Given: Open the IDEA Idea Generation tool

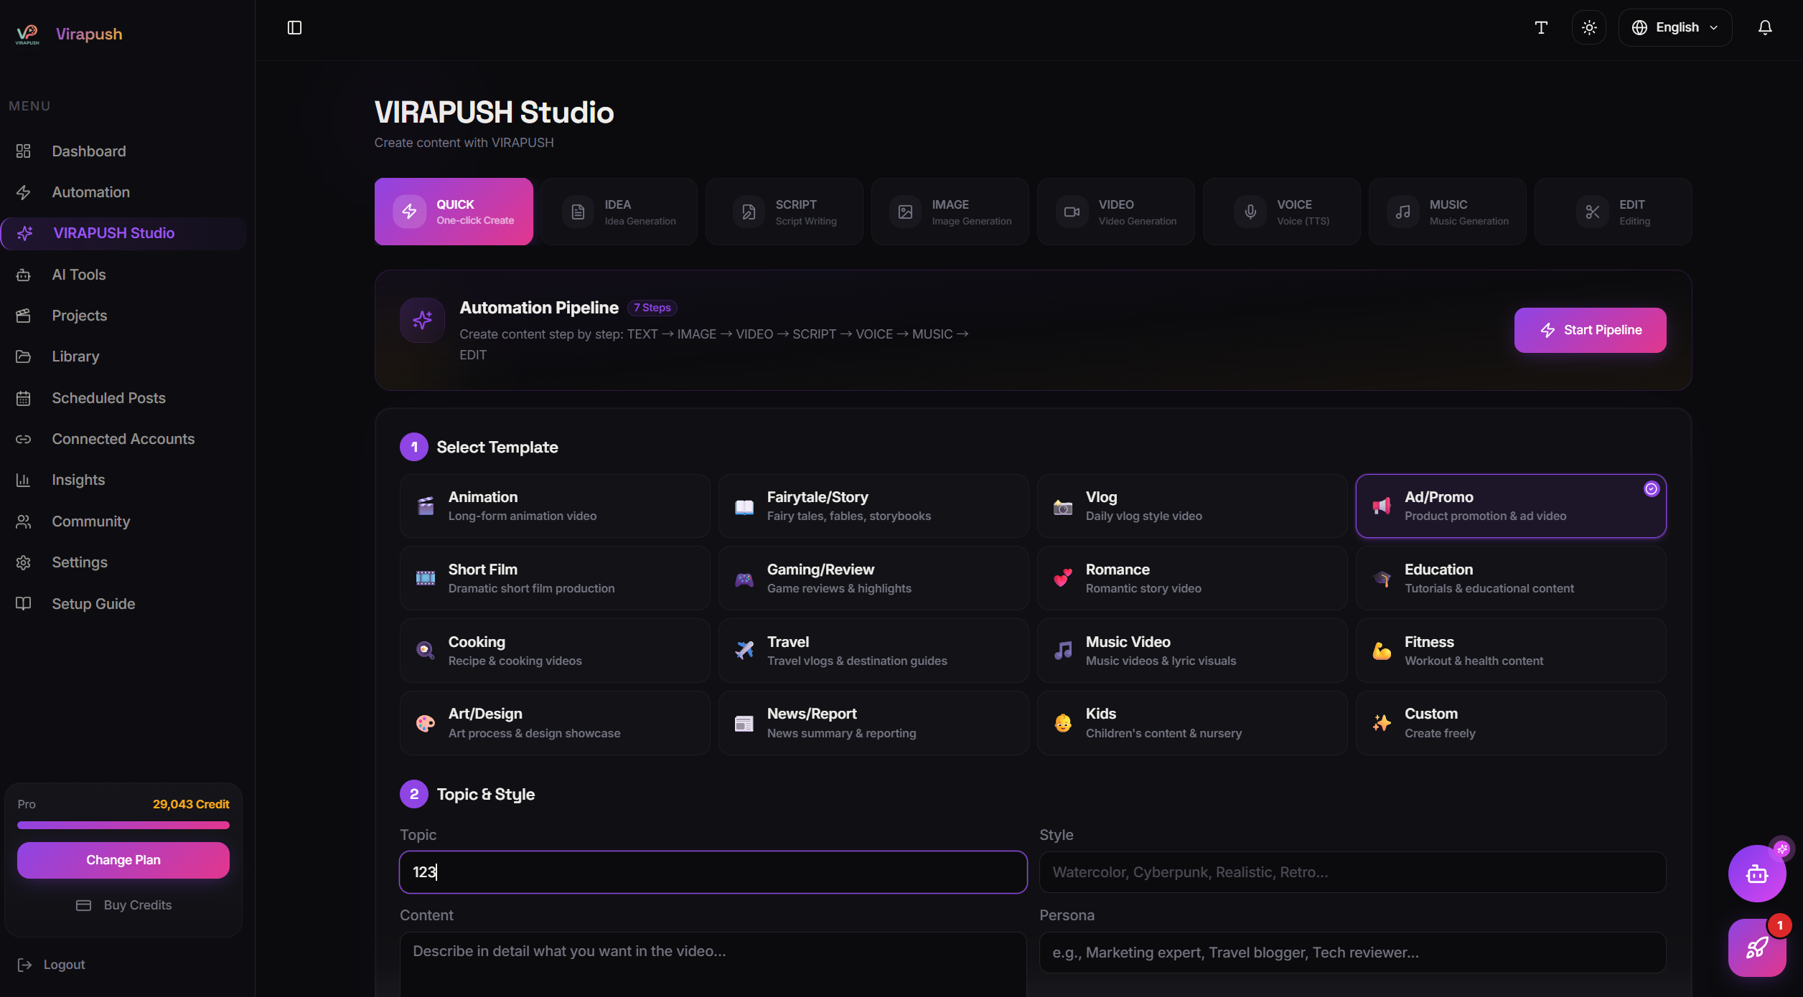Looking at the screenshot, I should (619, 211).
